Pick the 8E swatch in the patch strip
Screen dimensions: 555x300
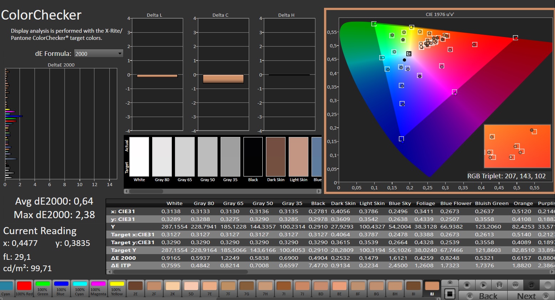tap(339, 288)
